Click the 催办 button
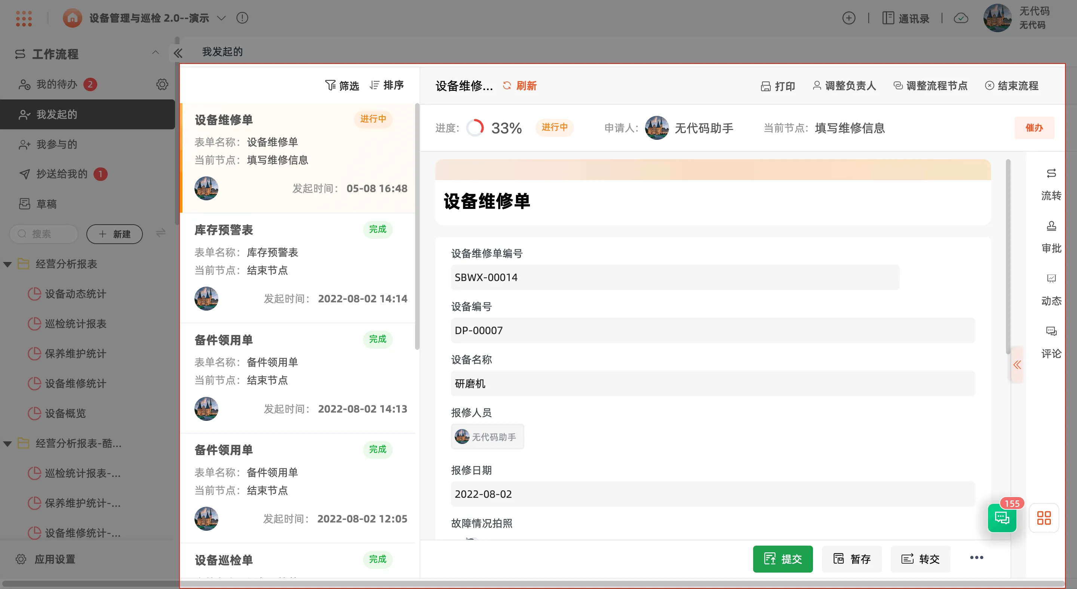This screenshot has width=1077, height=589. pos(1034,128)
